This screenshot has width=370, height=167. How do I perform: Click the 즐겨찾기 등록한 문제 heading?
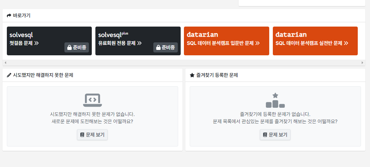point(217,75)
